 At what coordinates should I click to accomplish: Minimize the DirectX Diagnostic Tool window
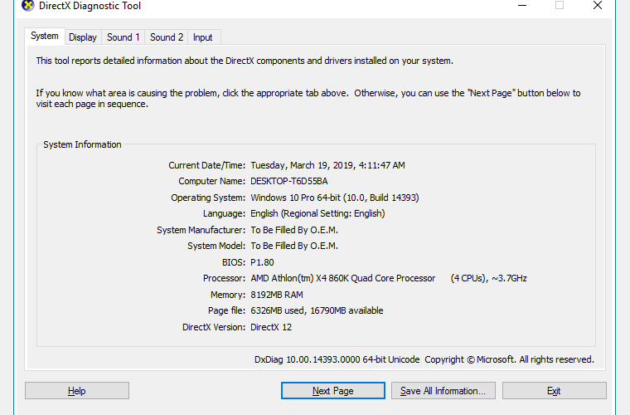click(x=522, y=6)
